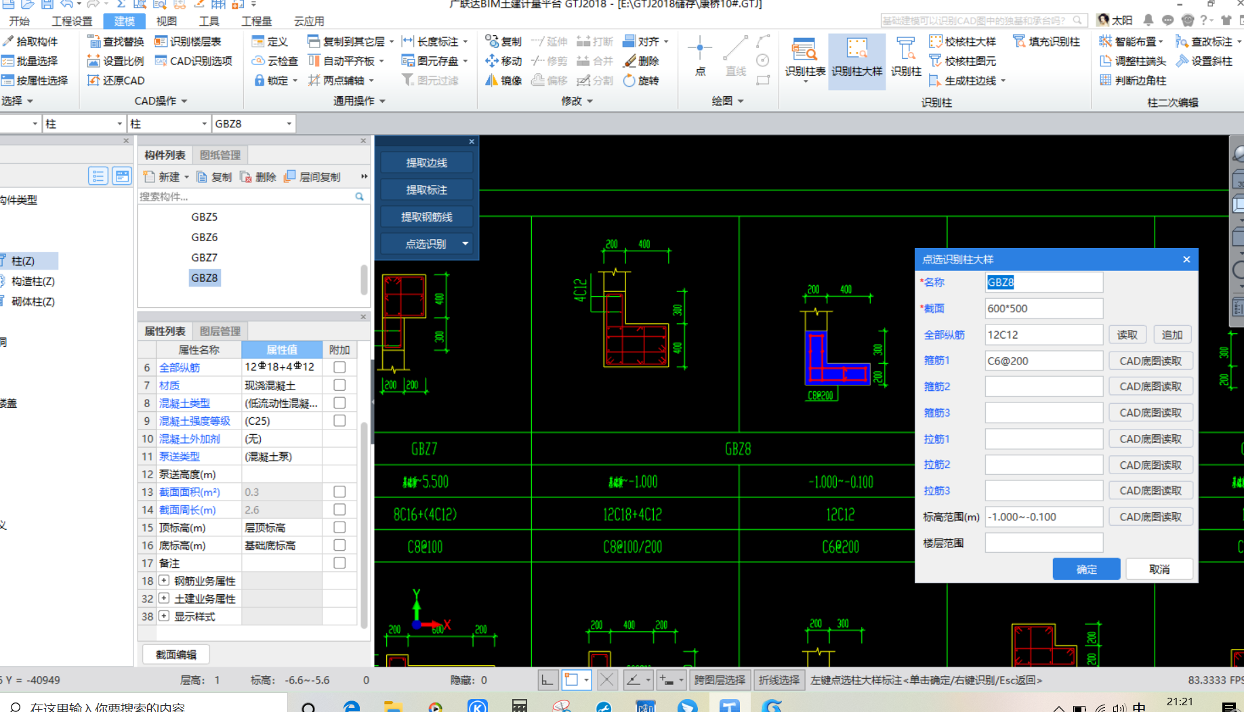Expand 显示样式 property group
The height and width of the screenshot is (712, 1244).
164,616
